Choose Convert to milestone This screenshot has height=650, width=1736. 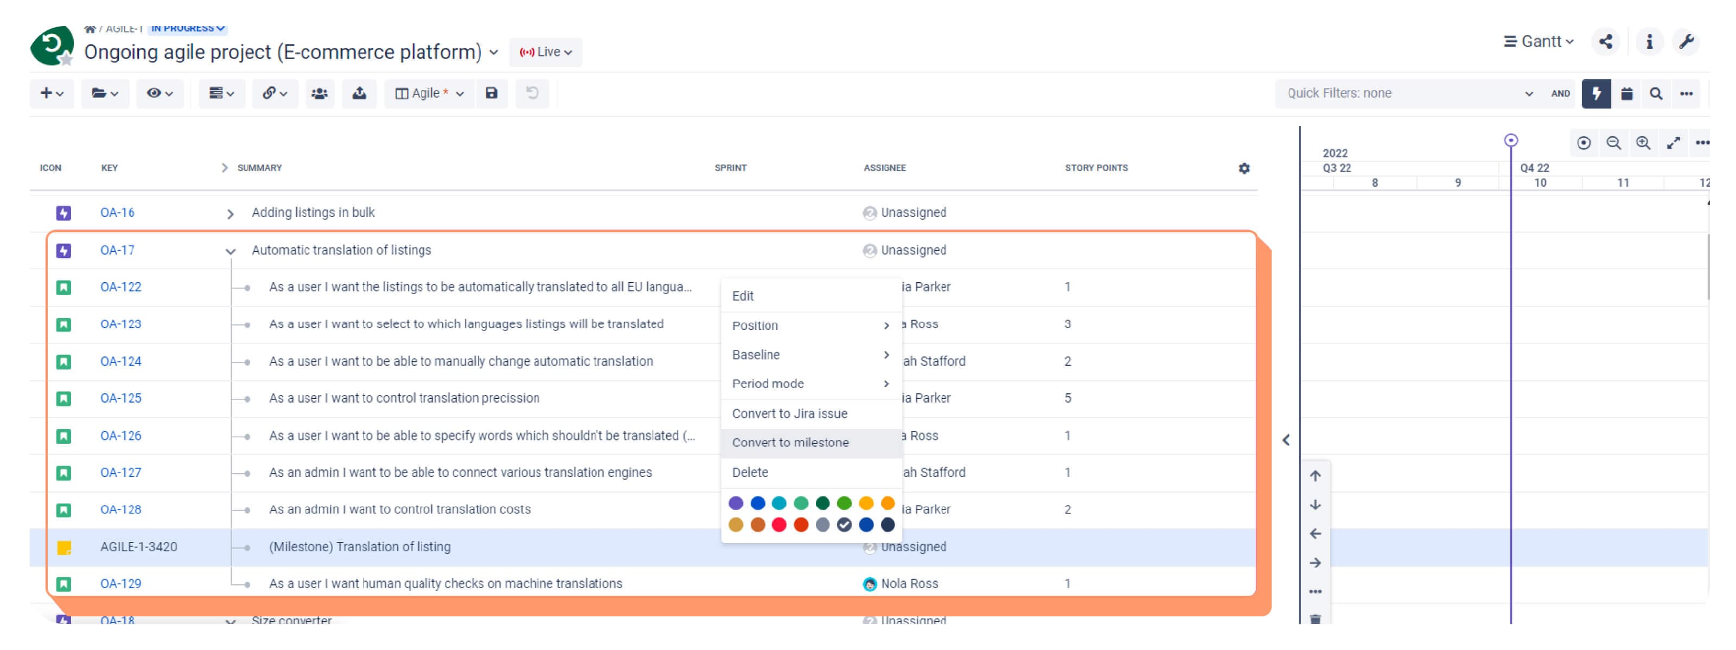click(x=812, y=443)
